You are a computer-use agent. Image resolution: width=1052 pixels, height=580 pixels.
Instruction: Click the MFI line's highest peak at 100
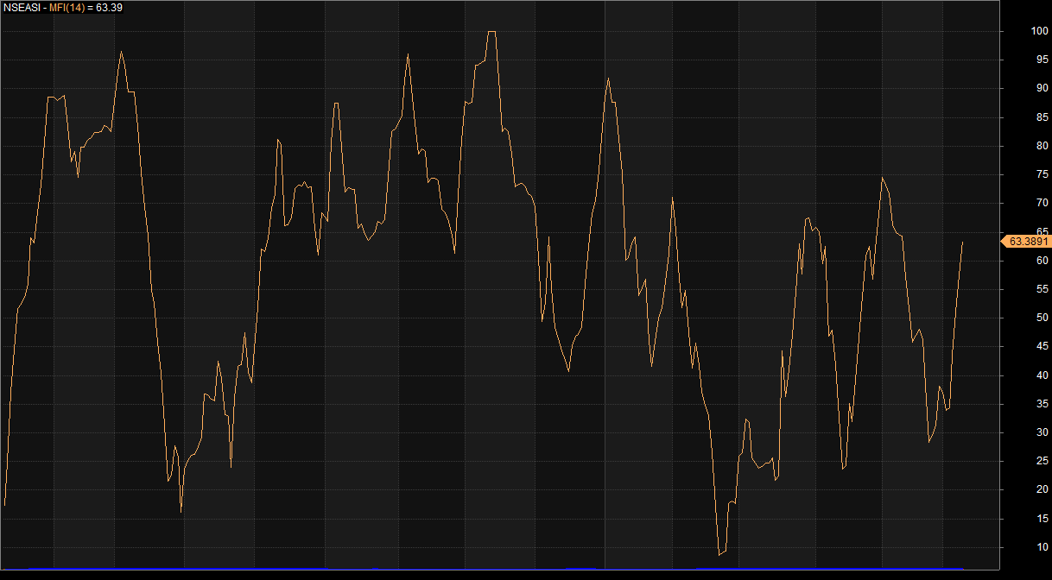(x=491, y=32)
